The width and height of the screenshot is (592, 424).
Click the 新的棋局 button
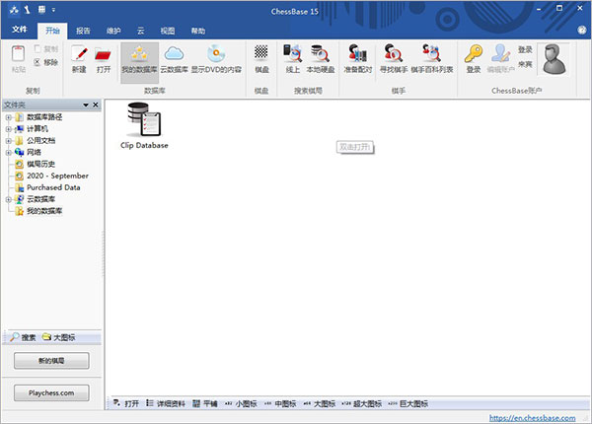point(51,362)
